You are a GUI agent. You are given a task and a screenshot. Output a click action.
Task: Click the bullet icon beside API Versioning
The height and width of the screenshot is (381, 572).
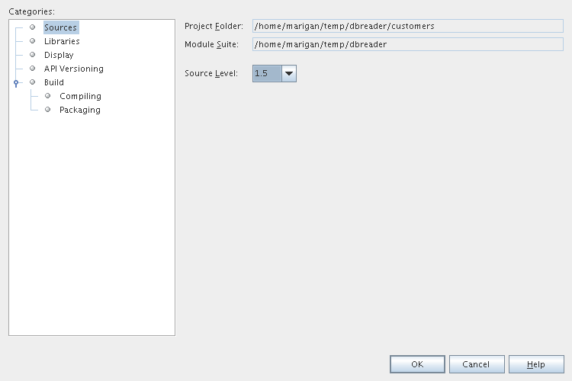(x=33, y=69)
